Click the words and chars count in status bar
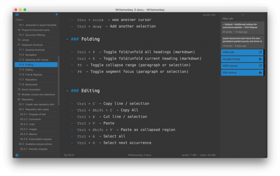The width and height of the screenshot is (280, 176). 198,155
